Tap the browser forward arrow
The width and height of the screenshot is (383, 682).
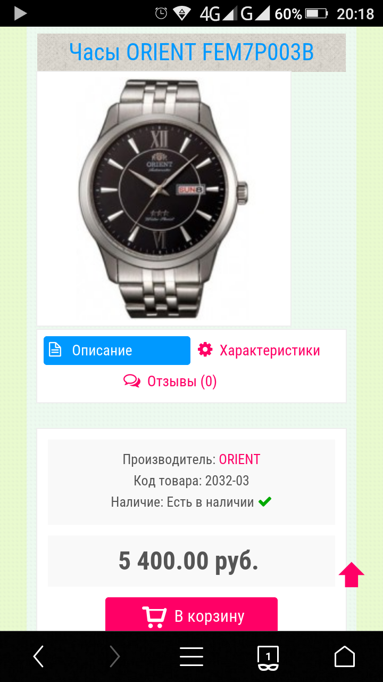[114, 656]
